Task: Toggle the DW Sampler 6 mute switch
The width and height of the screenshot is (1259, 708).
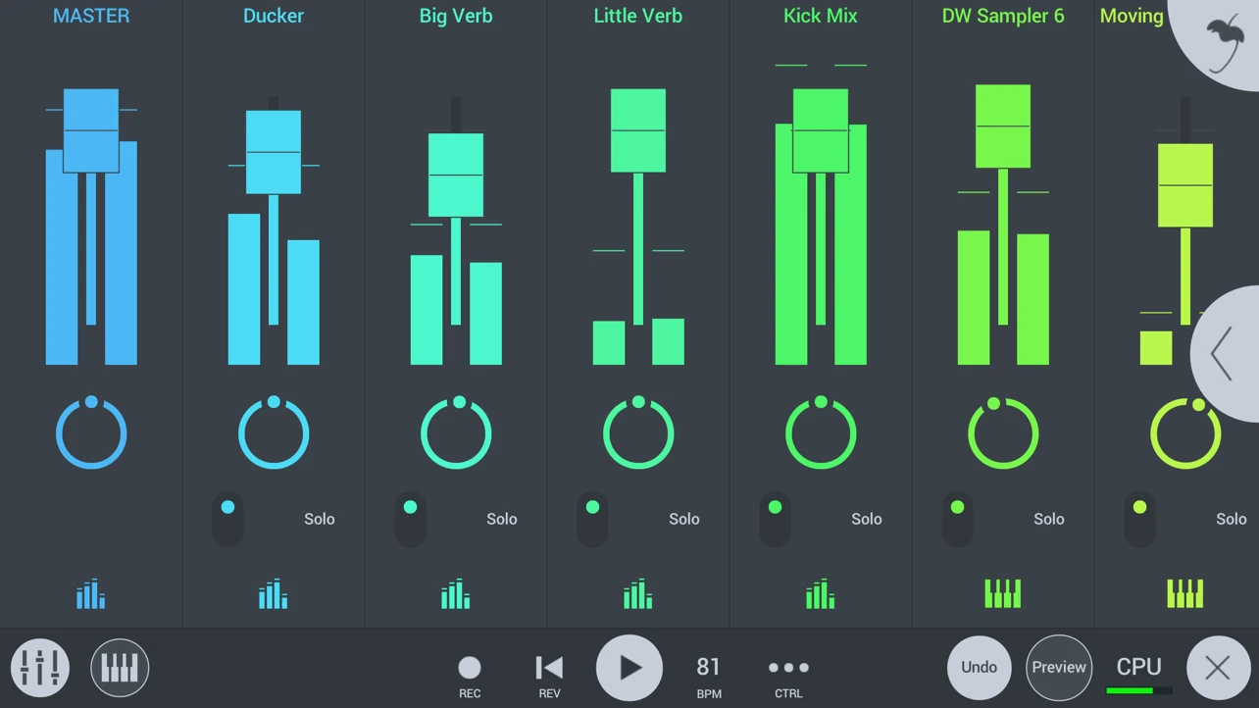Action: [x=957, y=520]
